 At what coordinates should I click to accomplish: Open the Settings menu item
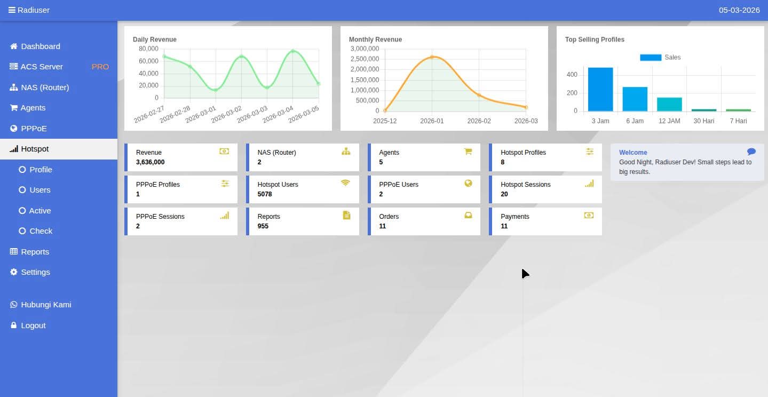coord(36,272)
